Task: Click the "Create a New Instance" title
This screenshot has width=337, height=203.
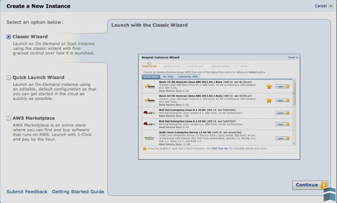Action: click(x=38, y=6)
